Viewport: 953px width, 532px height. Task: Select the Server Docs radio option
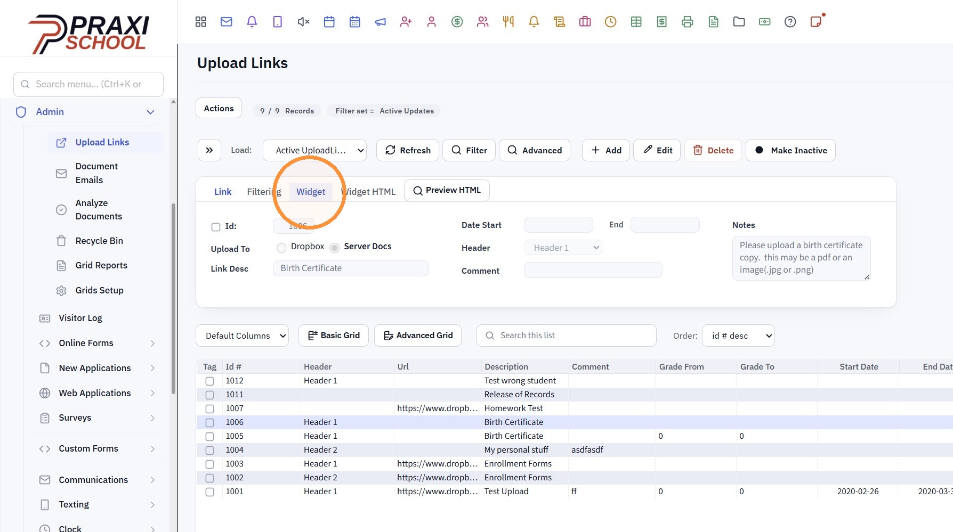click(335, 247)
